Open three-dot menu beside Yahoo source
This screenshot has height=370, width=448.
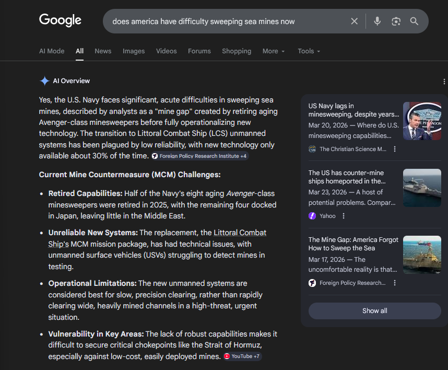[x=344, y=216]
